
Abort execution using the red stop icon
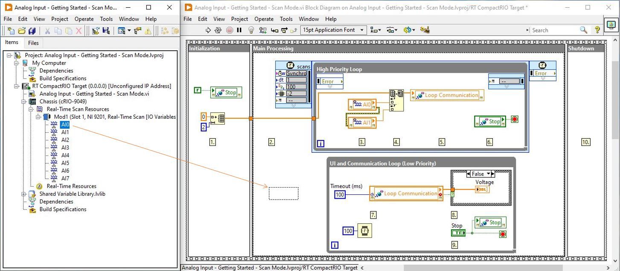click(x=229, y=30)
